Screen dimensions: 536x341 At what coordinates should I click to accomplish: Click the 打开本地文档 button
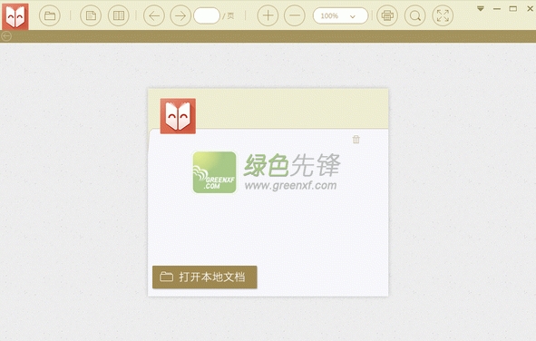204,278
